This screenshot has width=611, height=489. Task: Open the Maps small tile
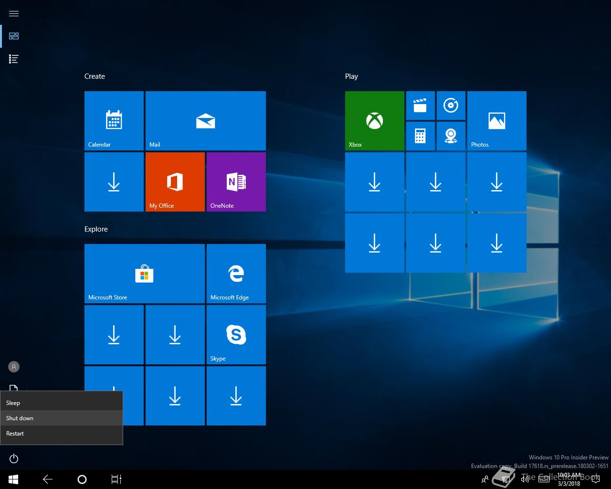click(451, 136)
